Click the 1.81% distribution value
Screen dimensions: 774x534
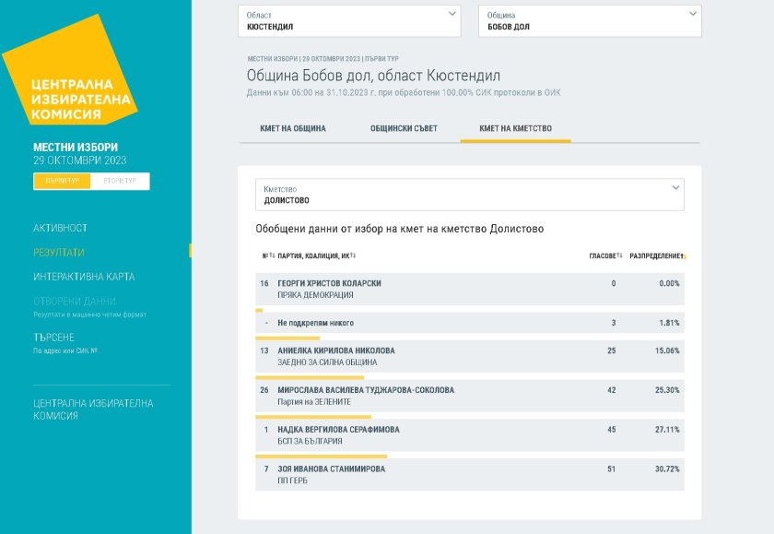669,323
